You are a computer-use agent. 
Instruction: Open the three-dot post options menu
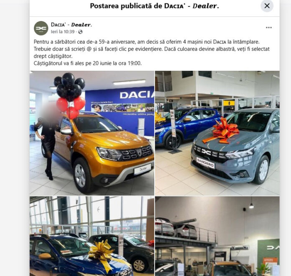tap(269, 28)
